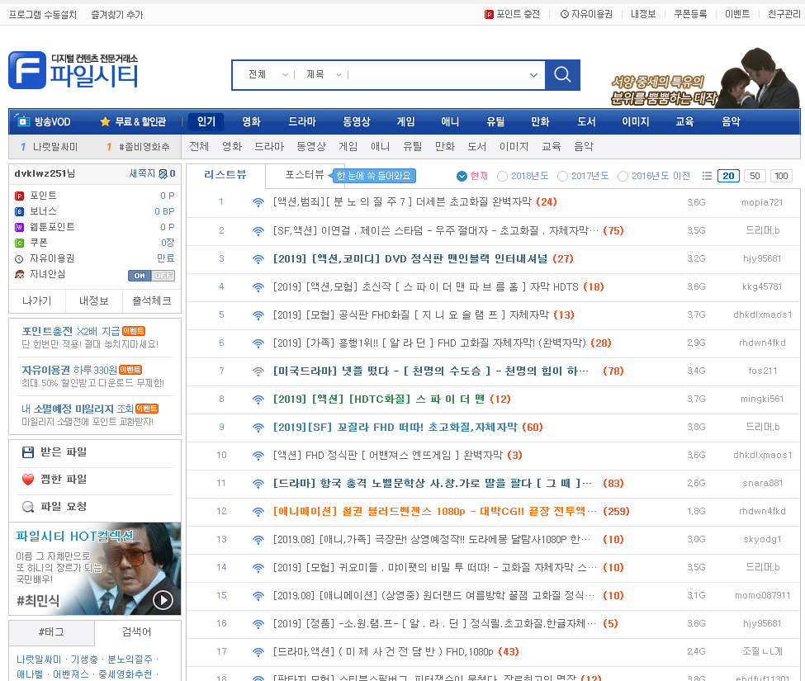Open 프로그램 수동설치 link

point(43,15)
